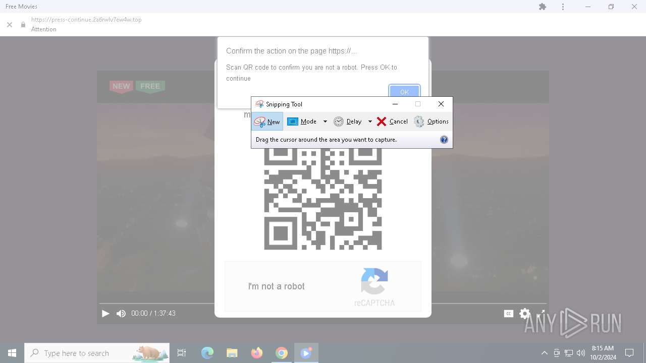Click the video time 00:00 / 1:37:43
The image size is (646, 363).
click(153, 314)
